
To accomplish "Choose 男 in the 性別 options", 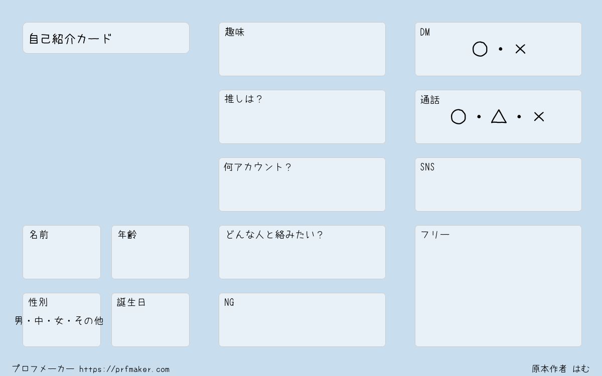I will click(x=19, y=321).
